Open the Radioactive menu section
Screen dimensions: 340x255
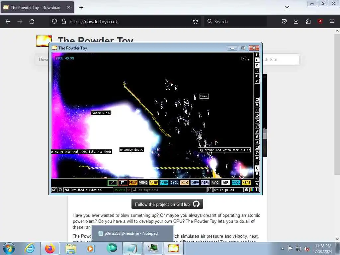pos(257,153)
